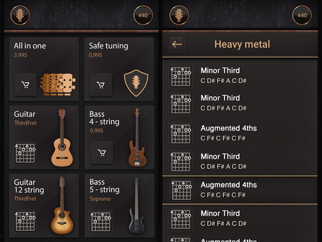Tap guitar headstock icon in right header
The height and width of the screenshot is (242, 322).
coord(179,15)
